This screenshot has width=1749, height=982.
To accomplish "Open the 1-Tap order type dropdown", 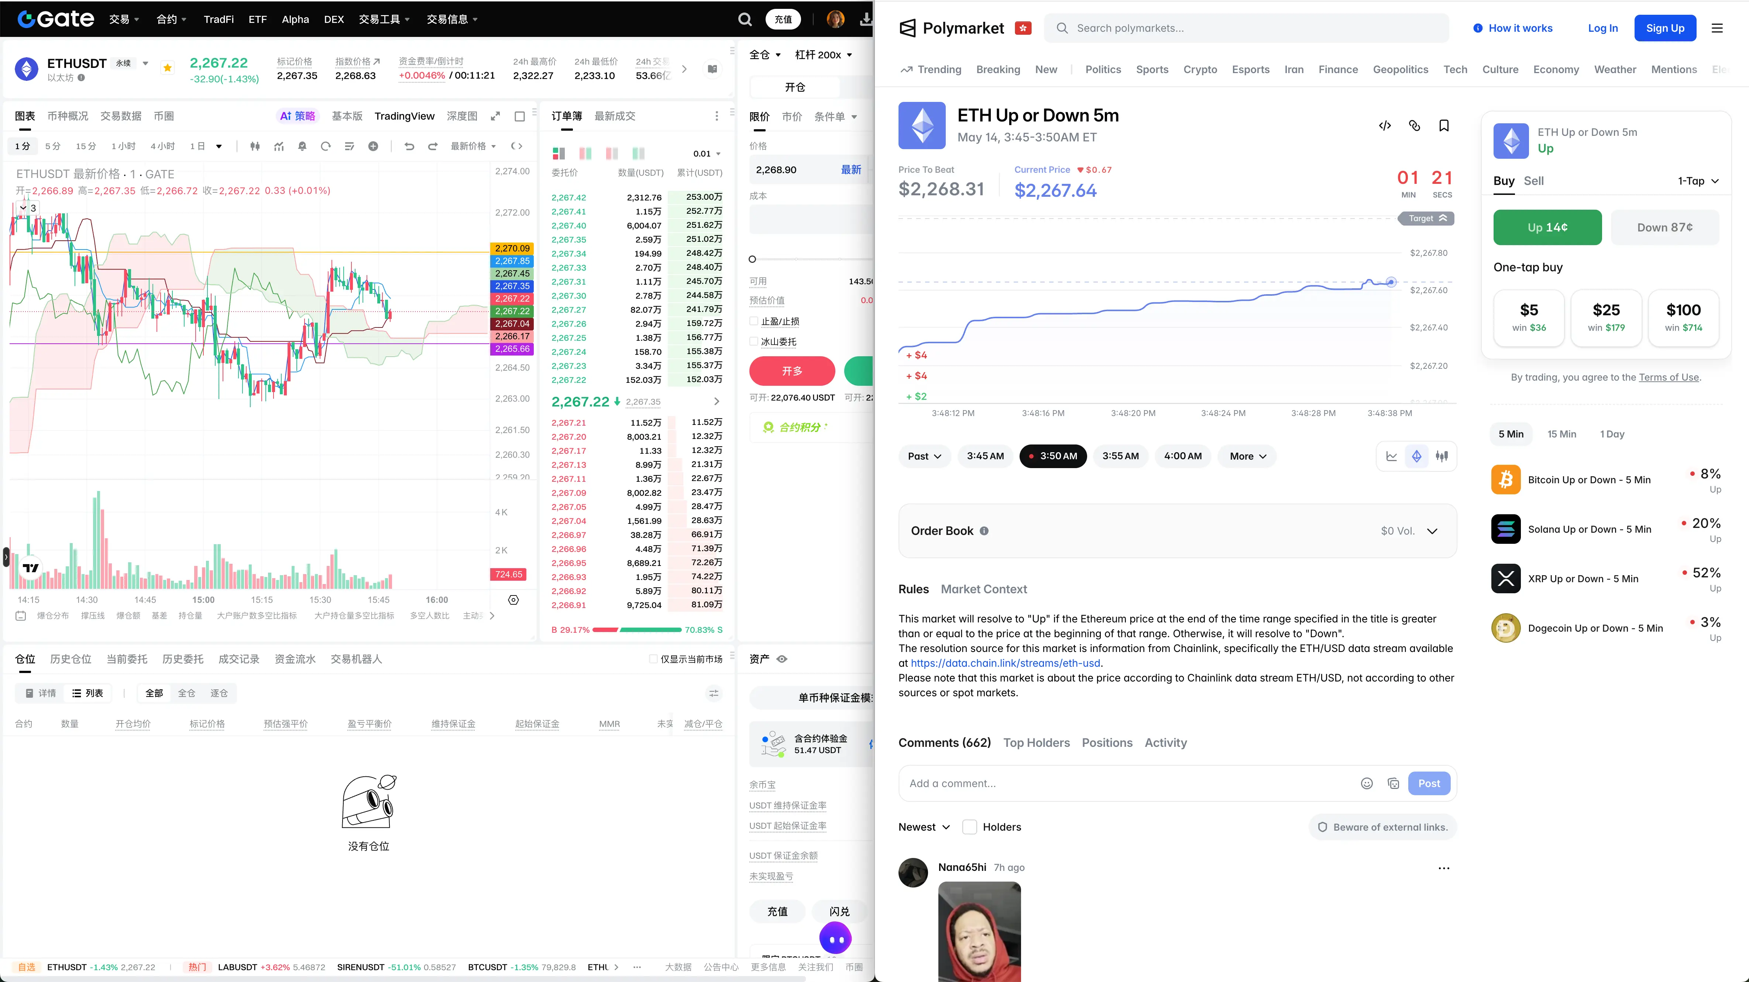I will point(1699,181).
